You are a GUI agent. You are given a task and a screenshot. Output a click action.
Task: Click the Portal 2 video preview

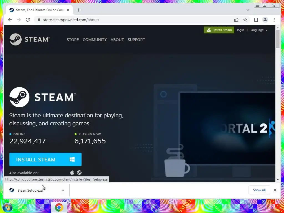click(x=228, y=128)
